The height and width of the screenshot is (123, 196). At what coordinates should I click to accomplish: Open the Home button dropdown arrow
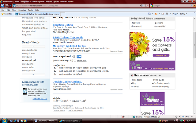[x=153, y=14]
